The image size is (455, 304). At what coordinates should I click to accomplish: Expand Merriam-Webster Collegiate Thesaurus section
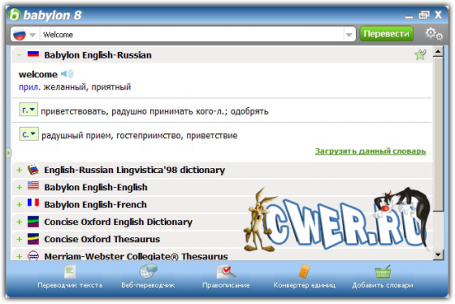click(19, 256)
